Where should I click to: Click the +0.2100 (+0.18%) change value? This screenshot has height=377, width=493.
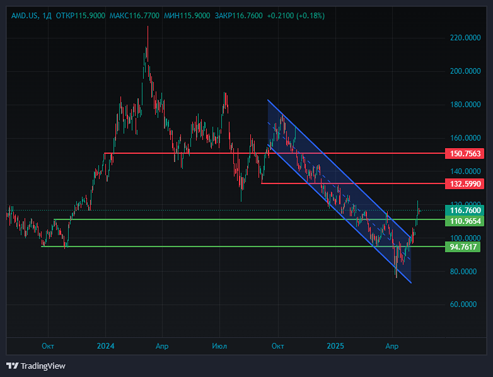[x=296, y=16]
